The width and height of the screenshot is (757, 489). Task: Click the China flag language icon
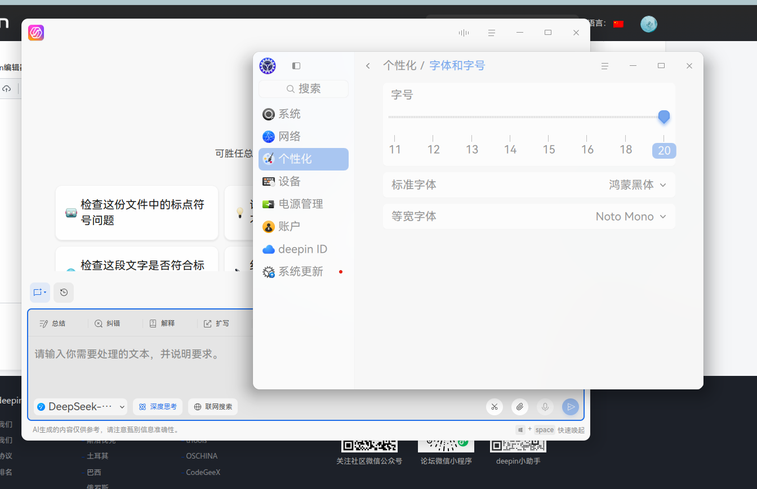pos(618,24)
